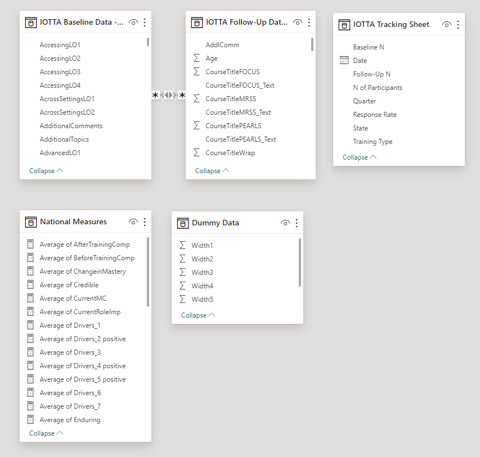Open more options for IOTTA Tracking Sheet
The height and width of the screenshot is (457, 480).
(x=458, y=25)
